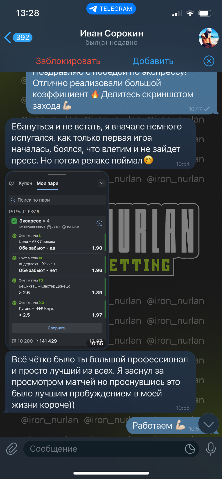222x479 pixels.
Task: Dismiss the block/add bar with the X icon
Action: 209,61
